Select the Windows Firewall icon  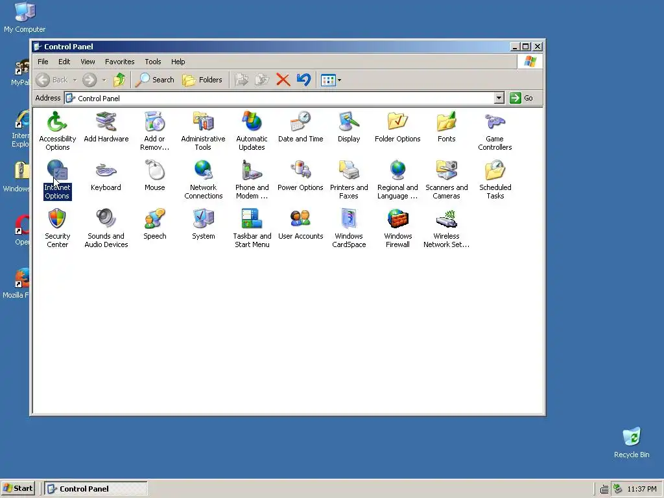tap(397, 228)
